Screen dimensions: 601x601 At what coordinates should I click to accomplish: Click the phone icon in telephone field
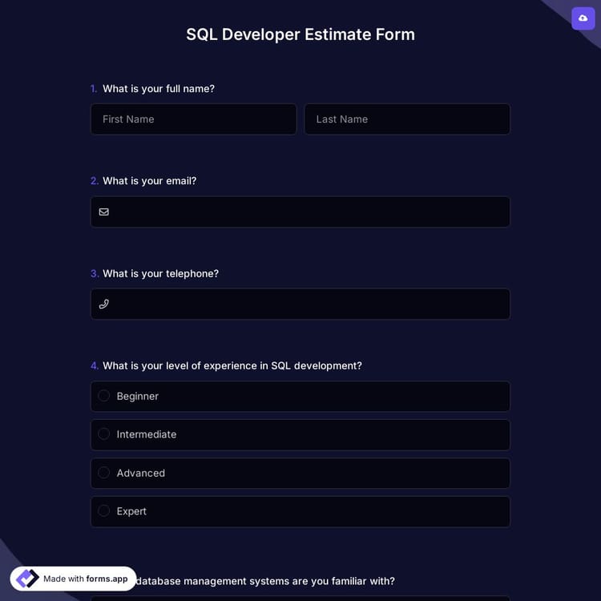click(103, 305)
